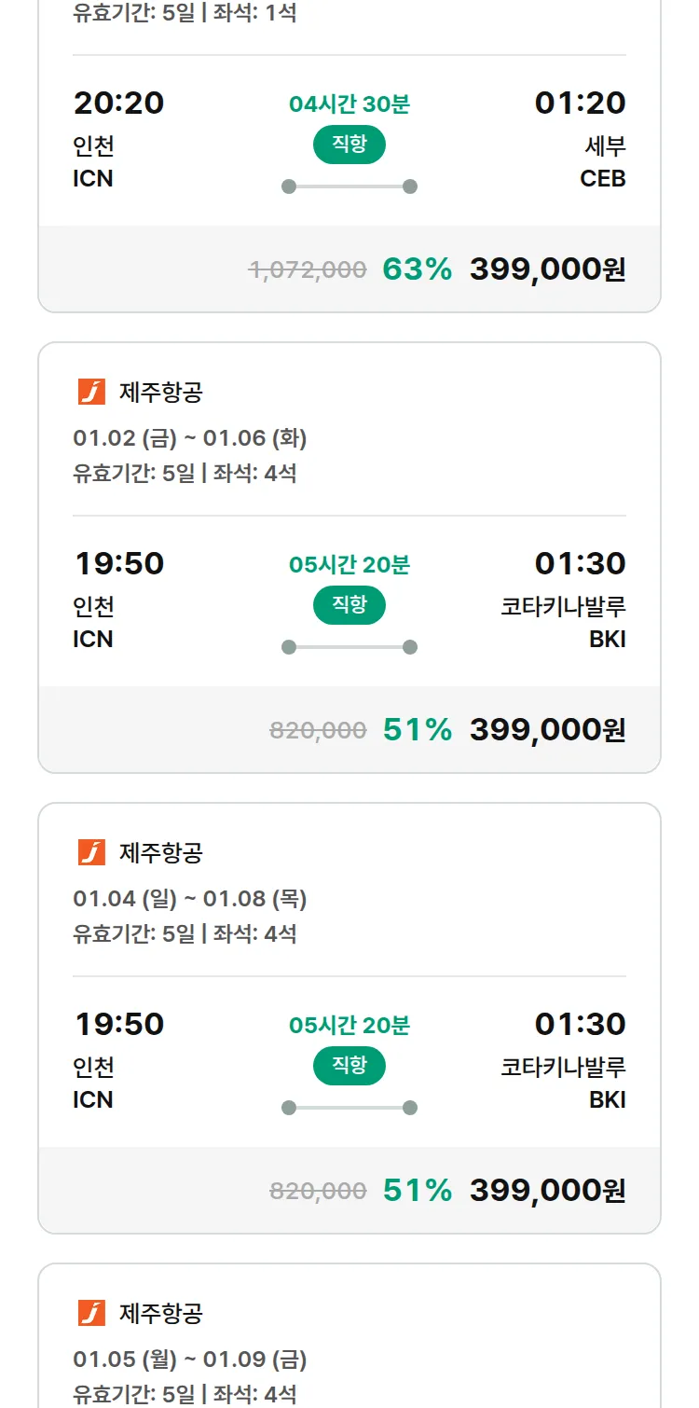Select 399,000원 price on 01.02 flight
Screen dimensions: 699x1408
click(x=547, y=730)
